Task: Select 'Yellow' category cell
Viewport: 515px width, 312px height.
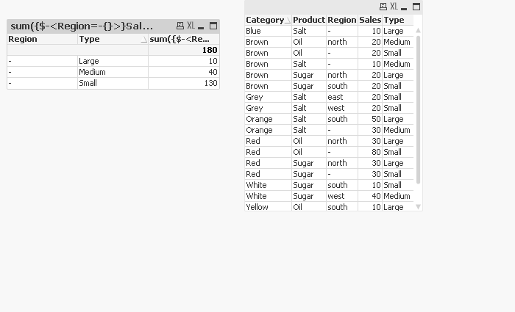Action: 257,207
